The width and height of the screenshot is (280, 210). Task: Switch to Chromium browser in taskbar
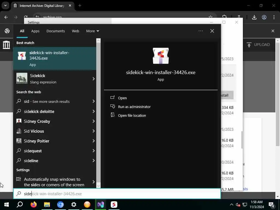click(x=60, y=205)
